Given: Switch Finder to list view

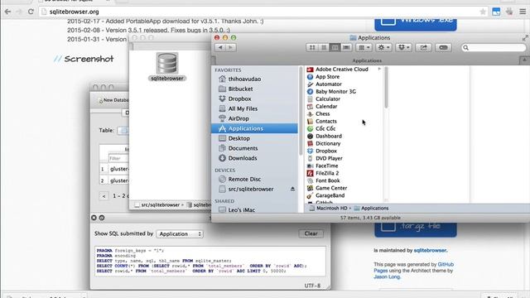Looking at the screenshot, I should pyautogui.click(x=324, y=48).
